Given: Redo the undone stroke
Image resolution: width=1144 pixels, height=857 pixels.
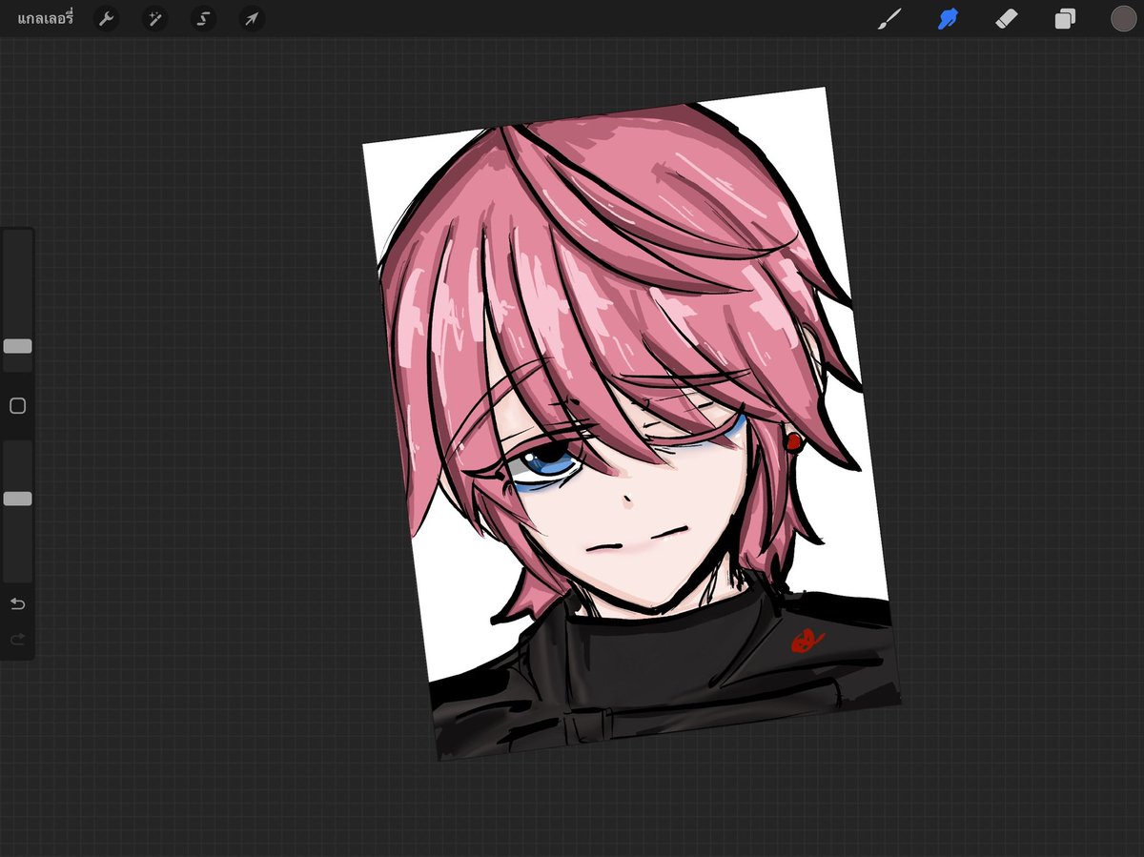Looking at the screenshot, I should pos(17,640).
